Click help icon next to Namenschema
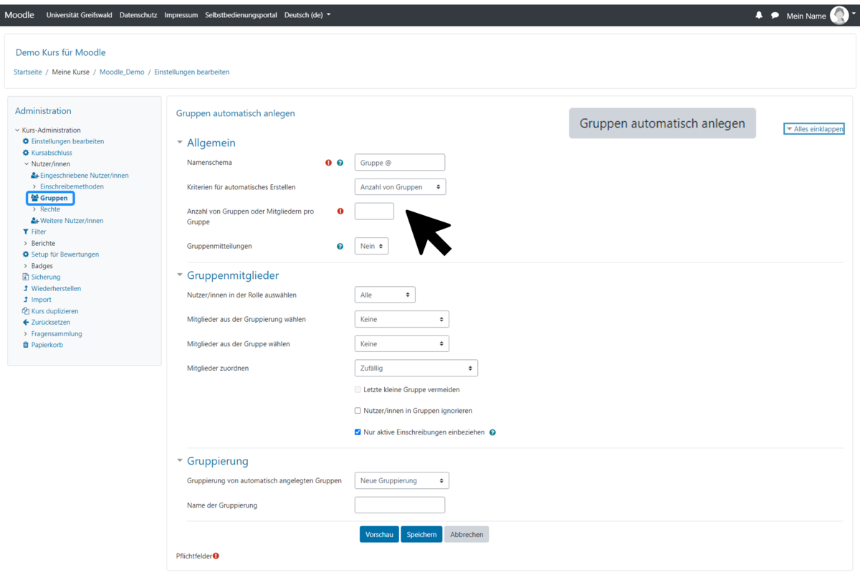Screen dimensions: 860x580 point(340,163)
